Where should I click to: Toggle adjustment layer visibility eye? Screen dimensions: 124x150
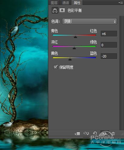pyautogui.click(x=105, y=133)
